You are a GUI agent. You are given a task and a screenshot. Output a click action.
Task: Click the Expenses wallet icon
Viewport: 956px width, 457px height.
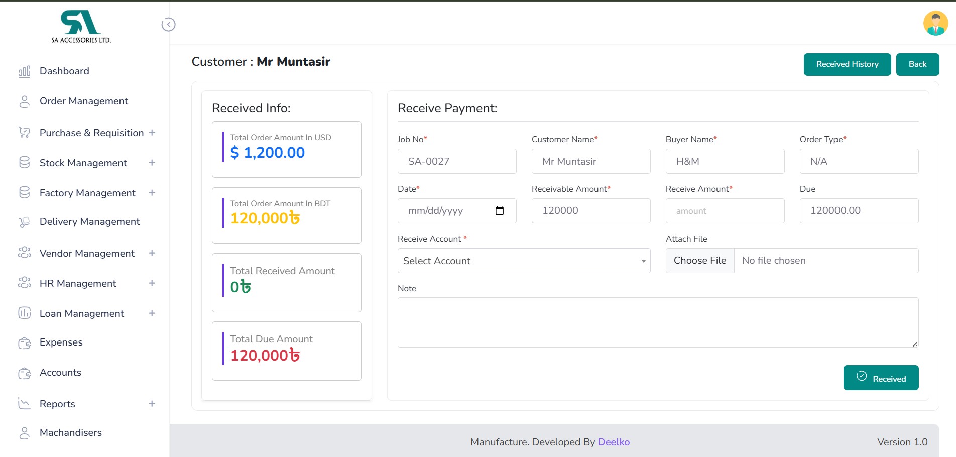pyautogui.click(x=24, y=343)
